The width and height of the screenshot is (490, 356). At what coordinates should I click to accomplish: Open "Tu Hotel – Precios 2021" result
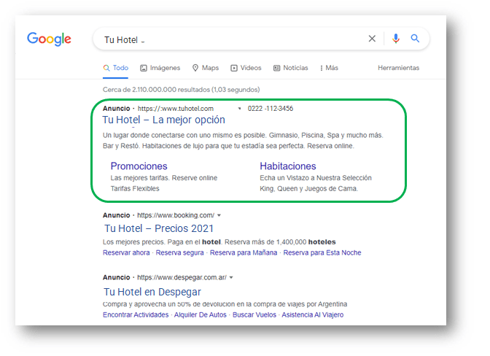click(x=159, y=228)
